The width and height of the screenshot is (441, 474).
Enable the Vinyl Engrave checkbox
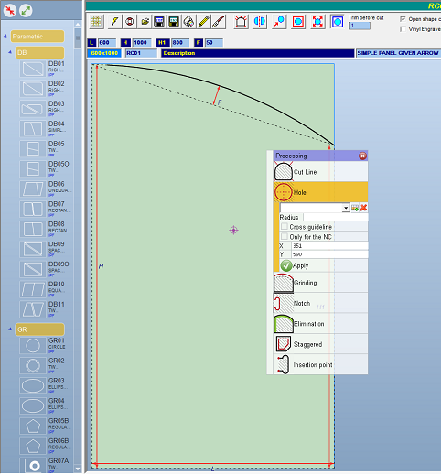click(403, 29)
